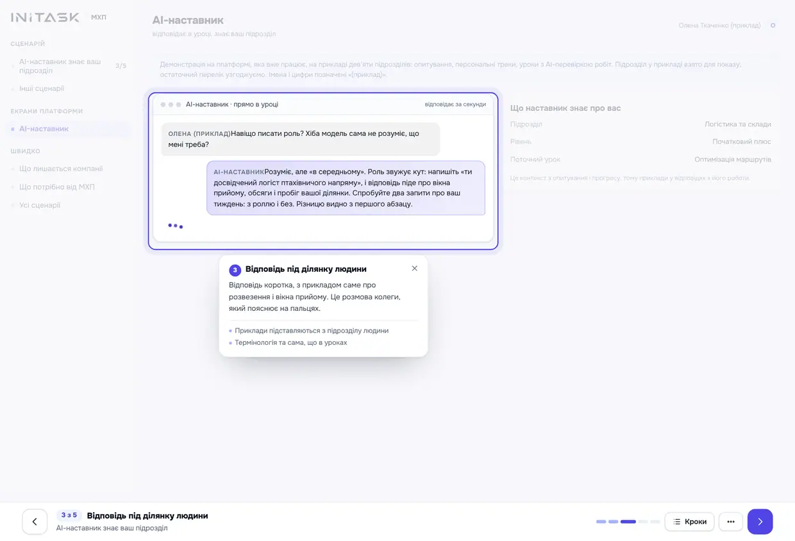
Task: Click the Логістика та склади value
Action: point(738,124)
